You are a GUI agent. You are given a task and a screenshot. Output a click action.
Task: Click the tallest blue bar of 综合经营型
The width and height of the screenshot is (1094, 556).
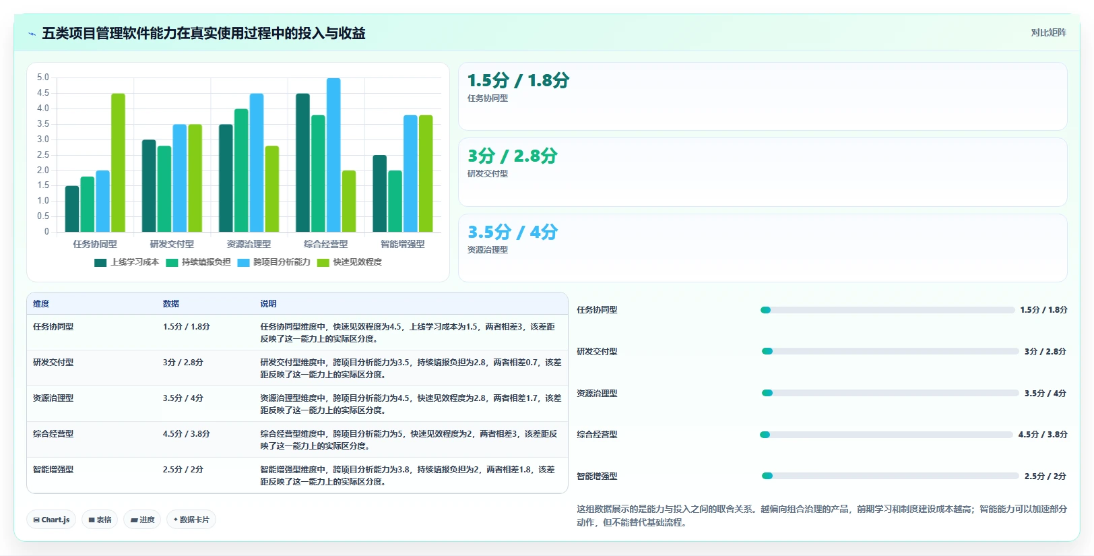pyautogui.click(x=333, y=155)
